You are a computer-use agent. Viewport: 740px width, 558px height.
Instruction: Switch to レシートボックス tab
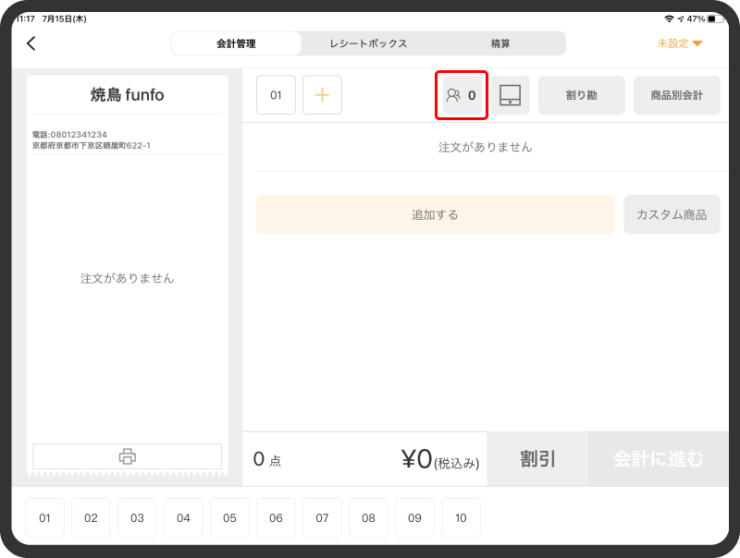pos(368,43)
